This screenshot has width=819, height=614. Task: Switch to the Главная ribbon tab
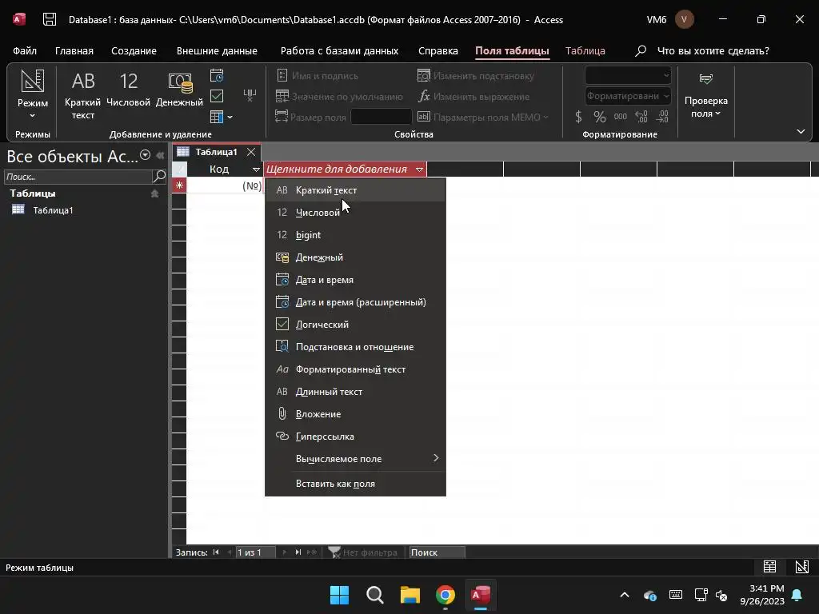tap(74, 50)
